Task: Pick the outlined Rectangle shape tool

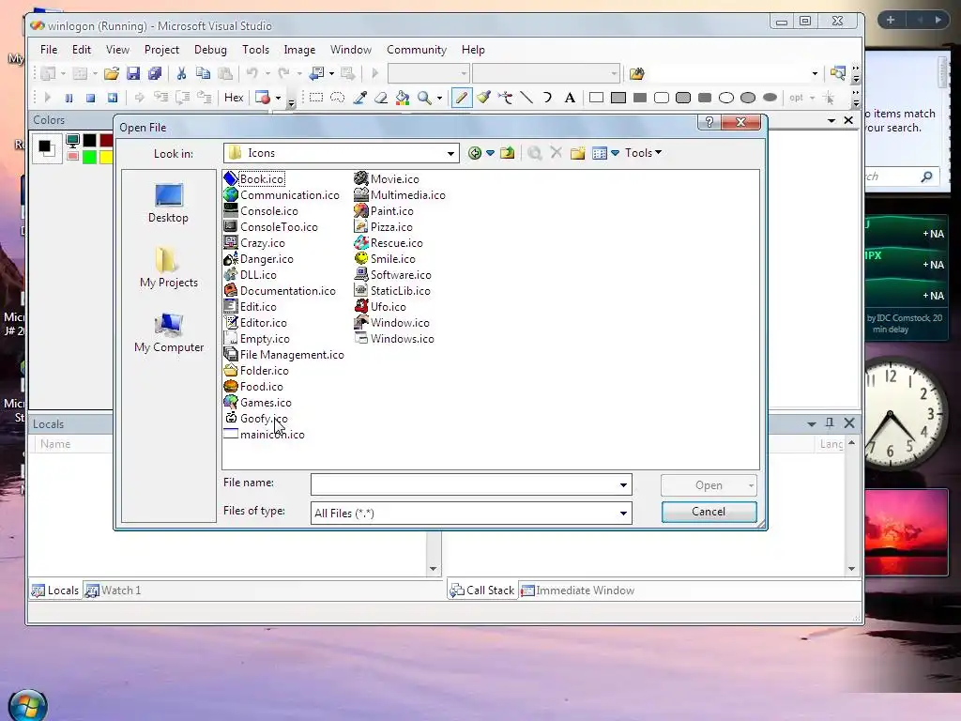Action: 596,98
